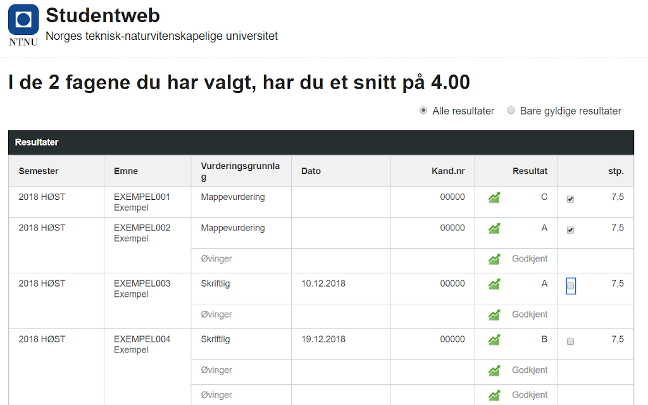Check the EXEMPEL003 average checkbox
This screenshot has height=405, width=648.
pos(571,285)
